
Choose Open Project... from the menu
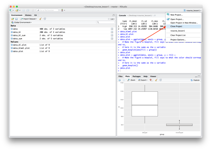(x=184, y=19)
